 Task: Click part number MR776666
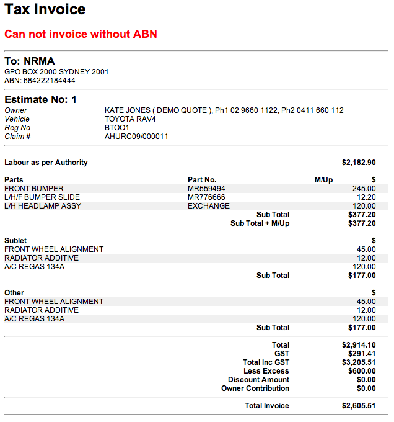coord(206,197)
